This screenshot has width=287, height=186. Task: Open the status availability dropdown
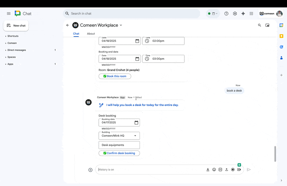pyautogui.click(x=213, y=14)
